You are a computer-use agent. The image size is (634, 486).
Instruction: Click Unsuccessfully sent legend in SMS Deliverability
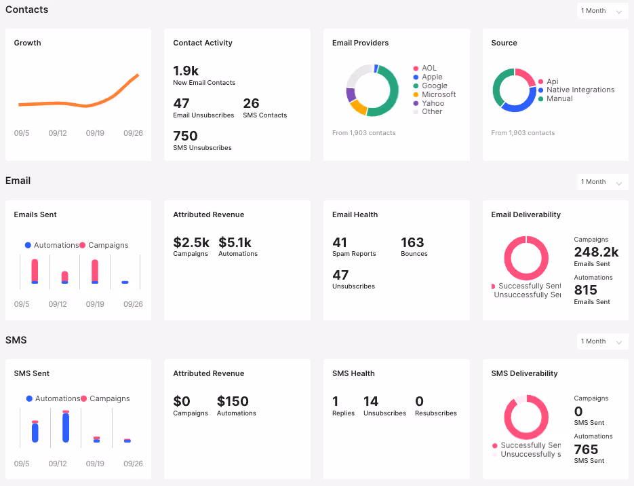[526, 454]
